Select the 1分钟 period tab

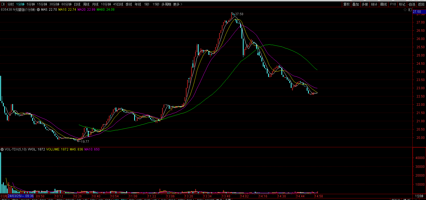[x=20, y=4]
